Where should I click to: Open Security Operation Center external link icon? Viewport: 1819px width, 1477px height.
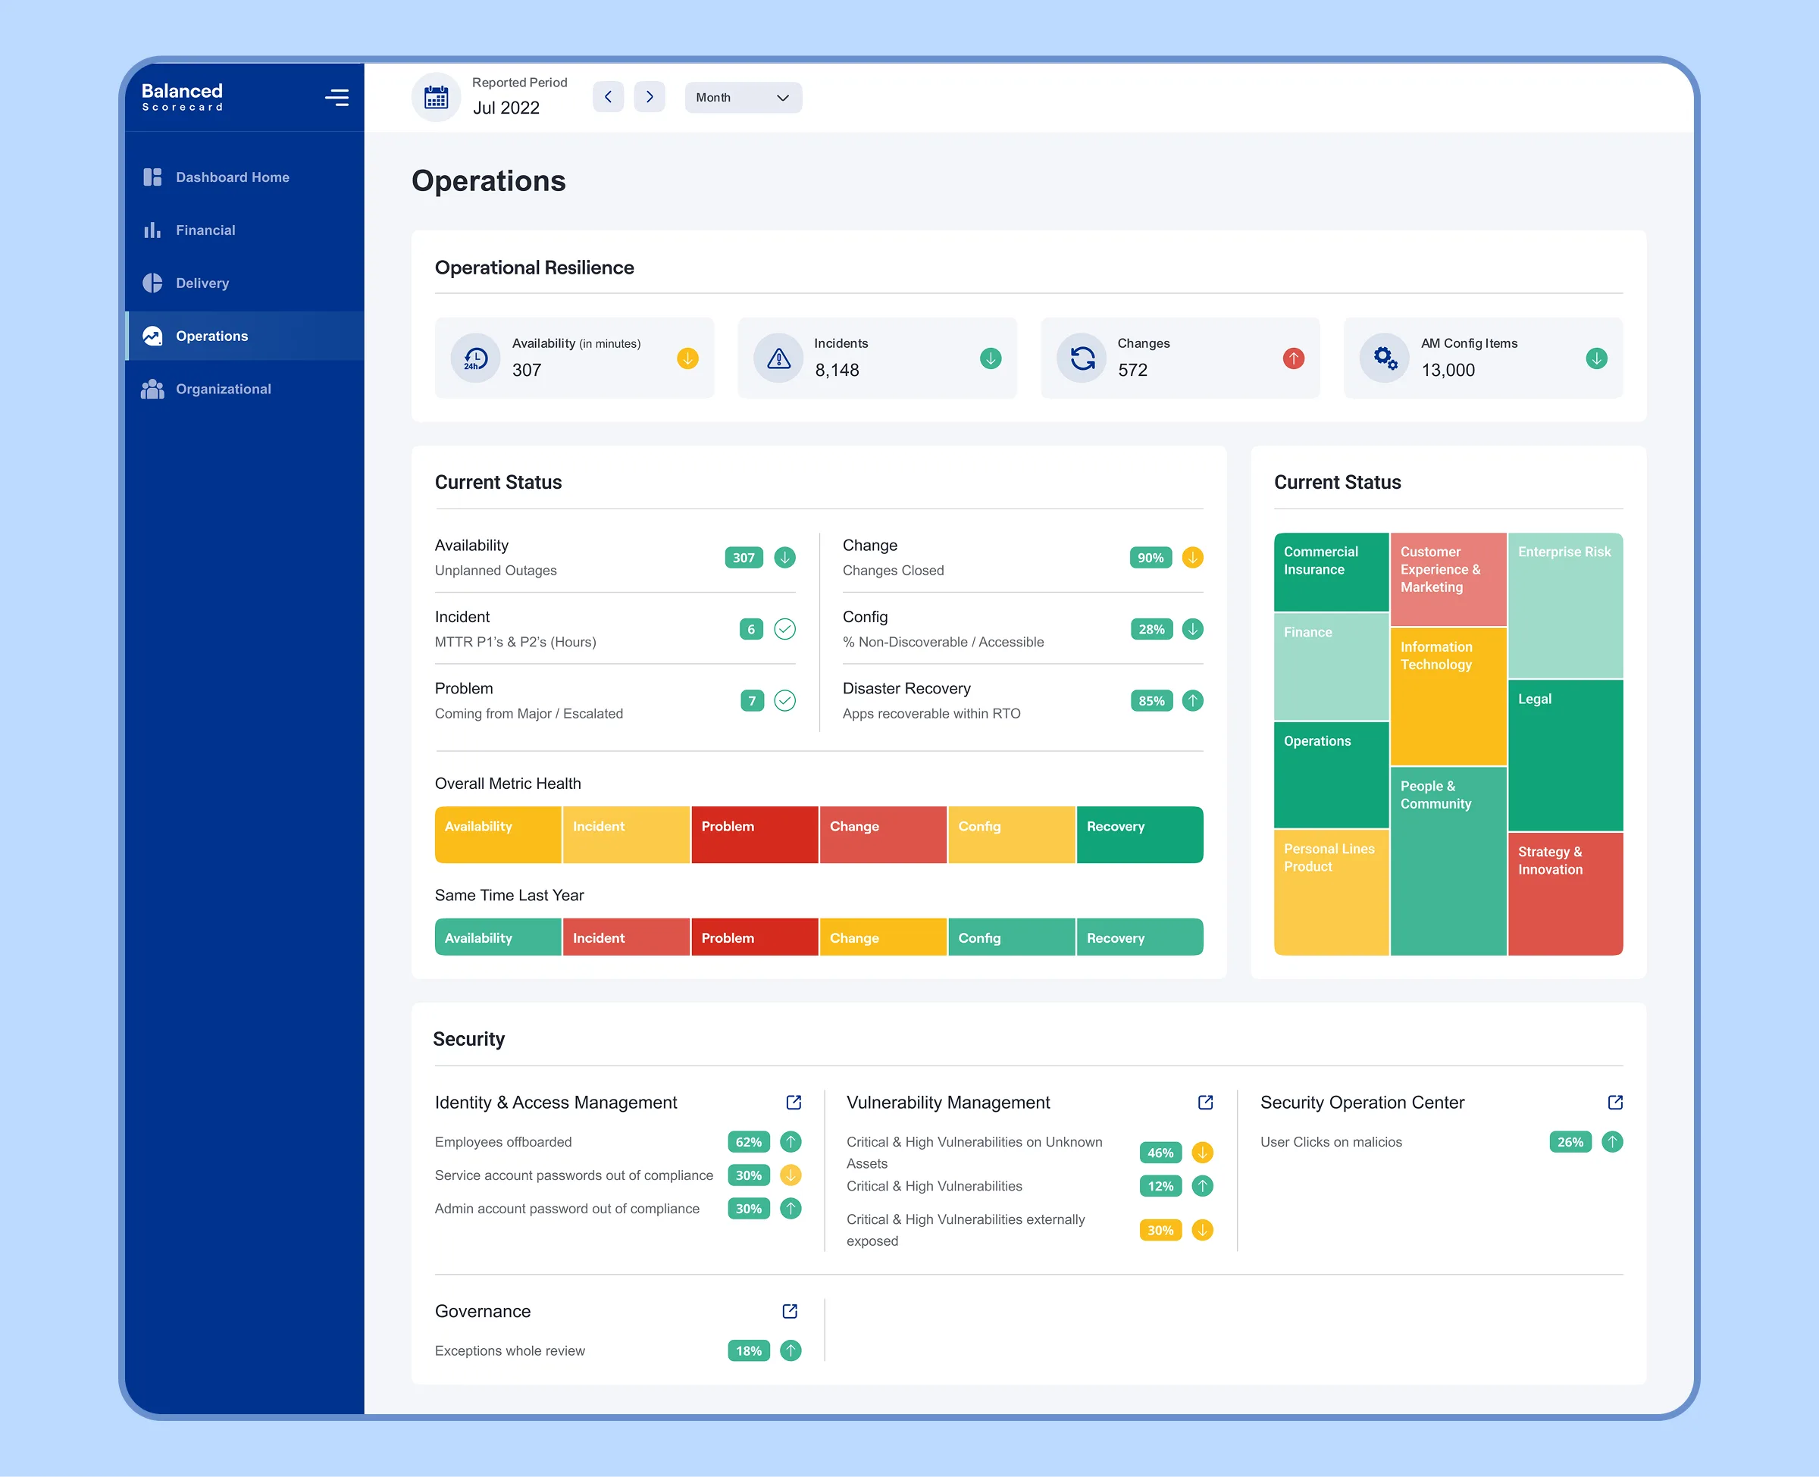point(1616,1103)
